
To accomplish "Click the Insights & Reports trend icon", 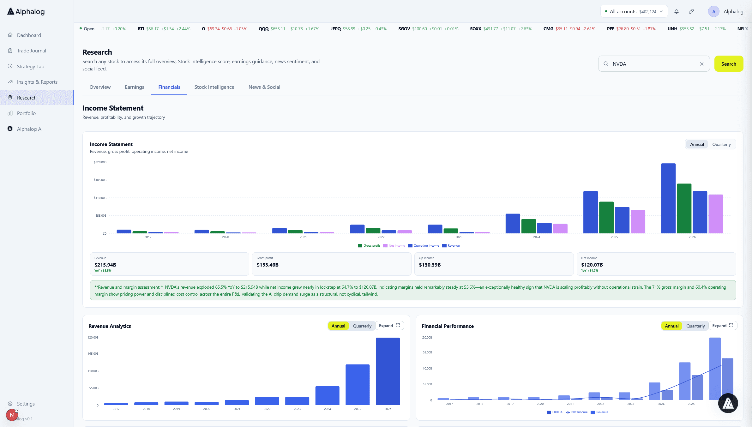I will [10, 82].
